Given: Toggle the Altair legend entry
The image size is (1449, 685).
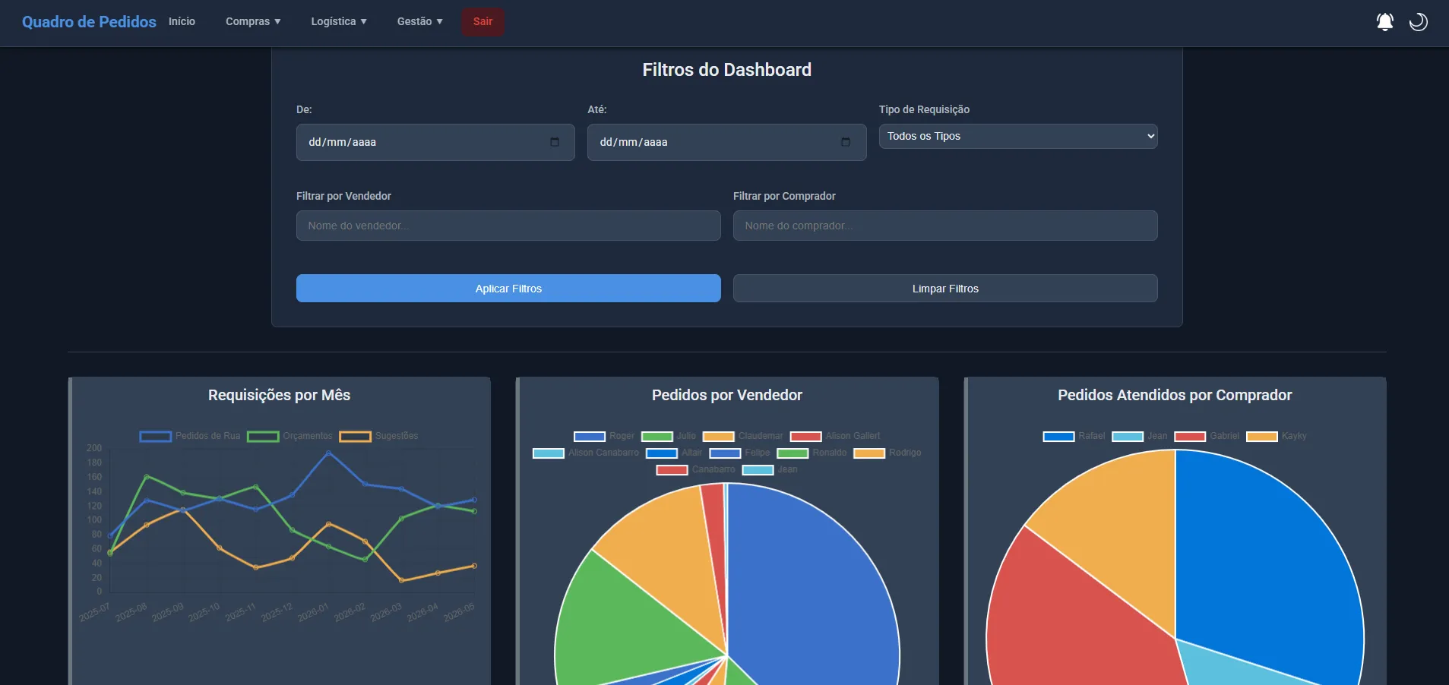Looking at the screenshot, I should [674, 453].
